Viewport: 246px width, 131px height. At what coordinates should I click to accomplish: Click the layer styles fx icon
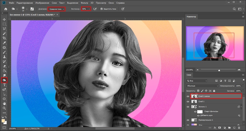click(x=215, y=128)
